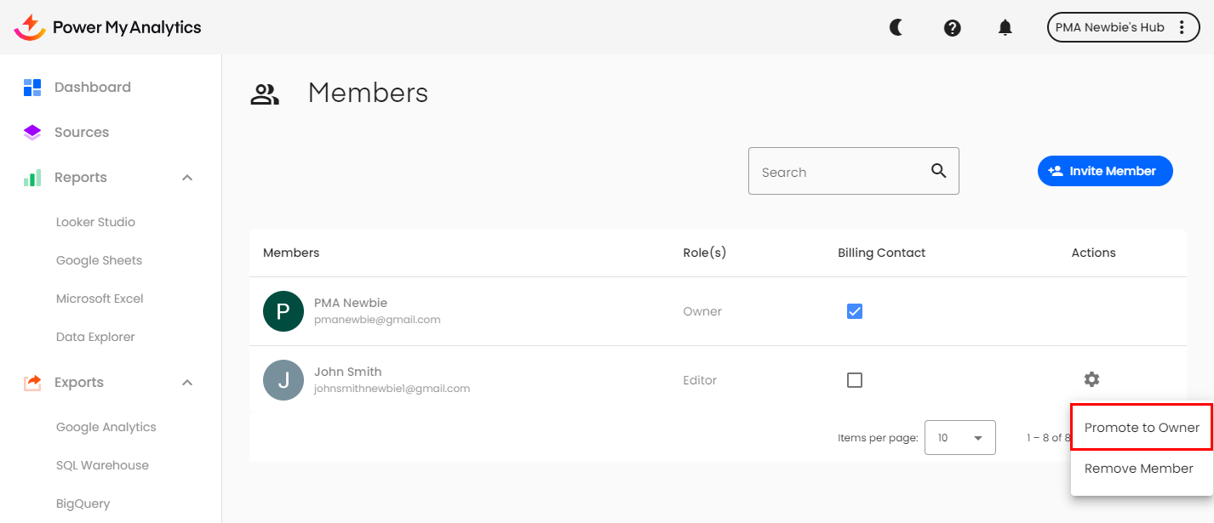The width and height of the screenshot is (1214, 523).
Task: Toggle dark mode moon icon
Action: point(896,27)
